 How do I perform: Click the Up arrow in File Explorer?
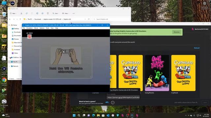coord(20,19)
